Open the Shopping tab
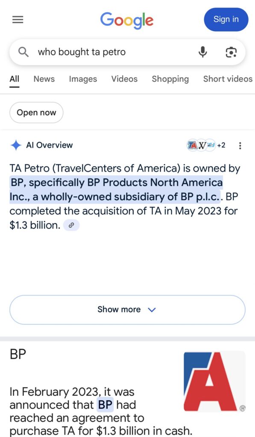The image size is (255, 437). click(x=170, y=79)
